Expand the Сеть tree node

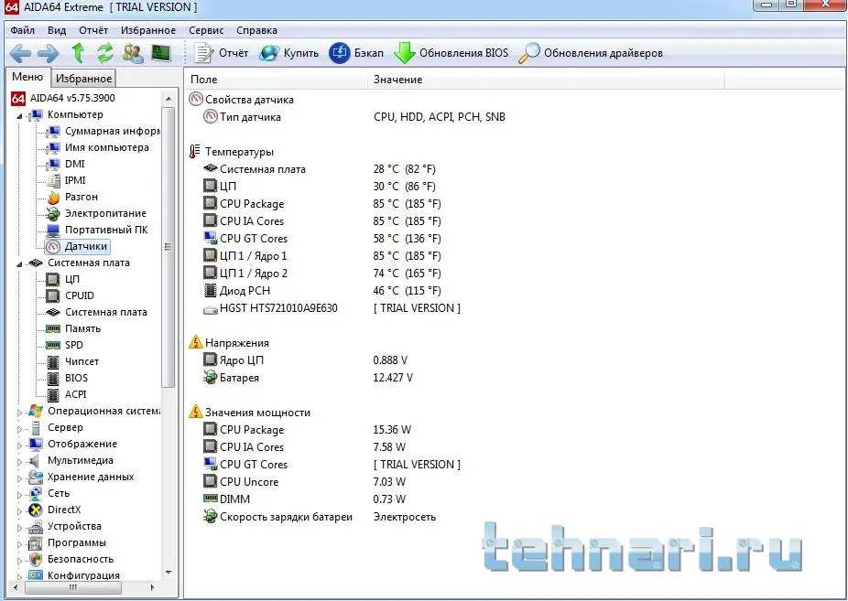click(x=19, y=495)
